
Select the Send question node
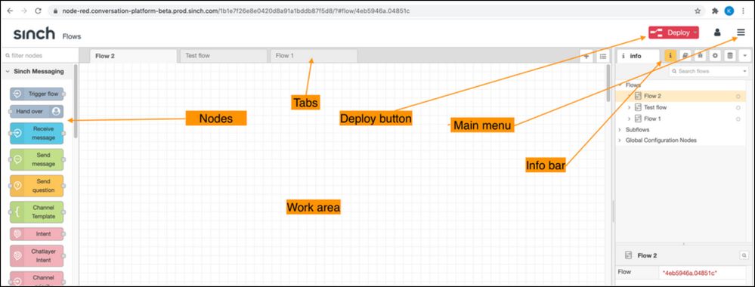tap(36, 186)
